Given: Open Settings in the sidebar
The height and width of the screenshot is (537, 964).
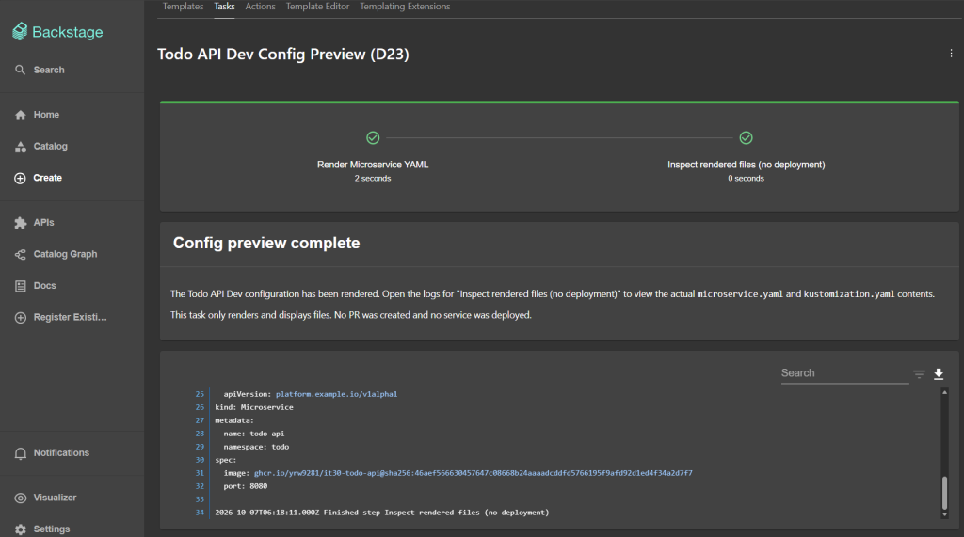Looking at the screenshot, I should click(42, 529).
